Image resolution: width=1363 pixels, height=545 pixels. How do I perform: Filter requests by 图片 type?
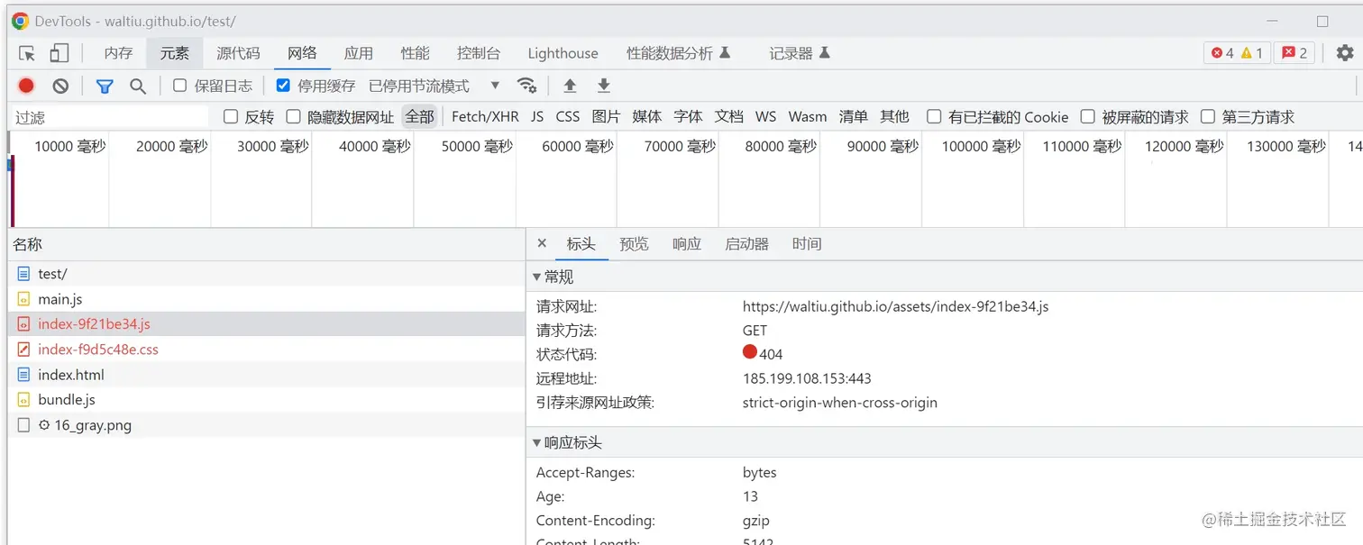tap(606, 116)
